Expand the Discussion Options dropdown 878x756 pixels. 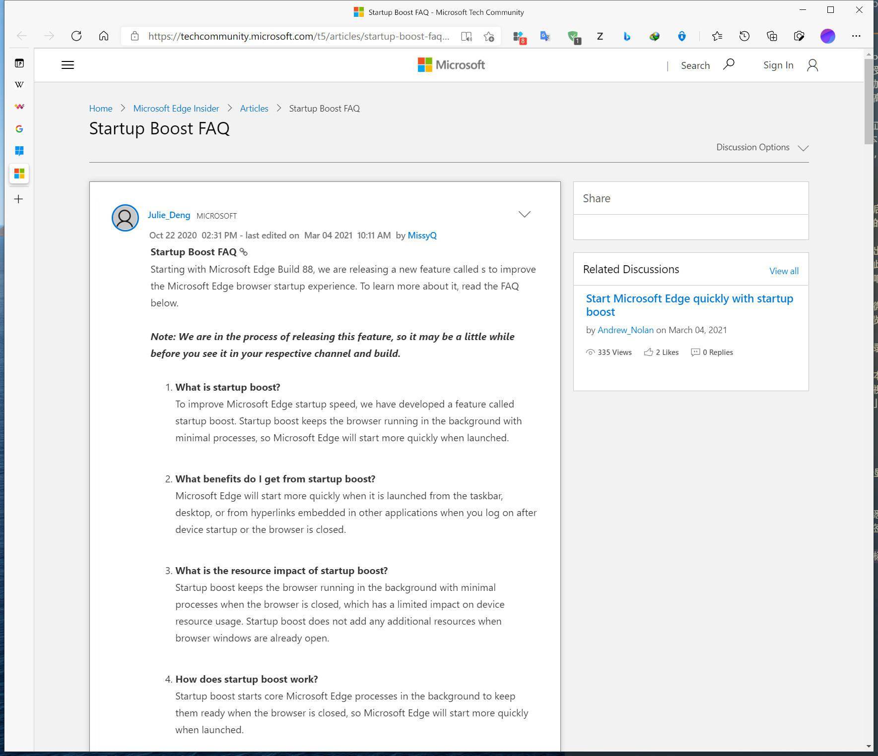(x=762, y=147)
